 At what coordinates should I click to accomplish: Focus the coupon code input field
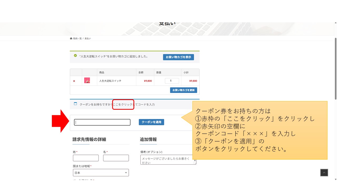click(x=102, y=122)
